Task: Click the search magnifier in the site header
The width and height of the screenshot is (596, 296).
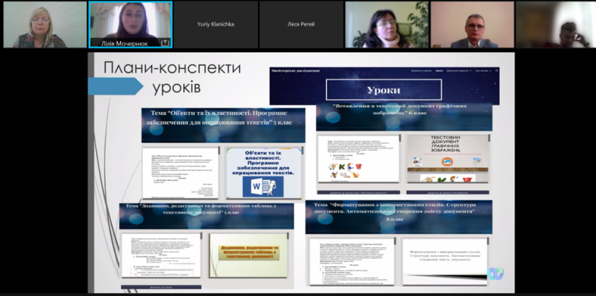Action: [497, 71]
